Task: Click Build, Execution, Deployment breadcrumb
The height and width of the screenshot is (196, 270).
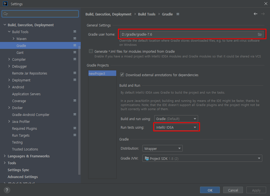Action: tap(108, 14)
